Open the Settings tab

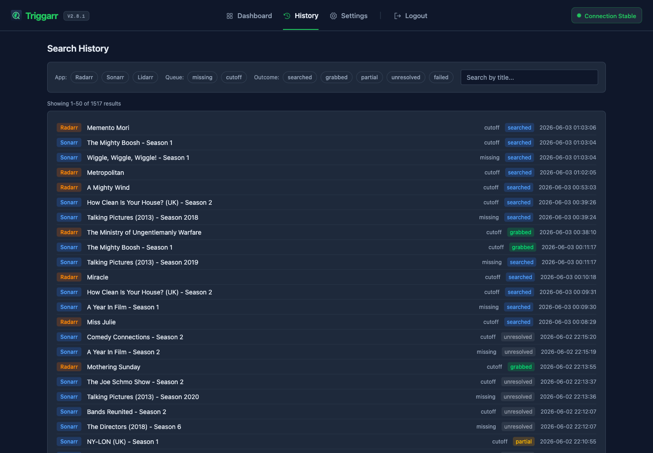point(348,16)
